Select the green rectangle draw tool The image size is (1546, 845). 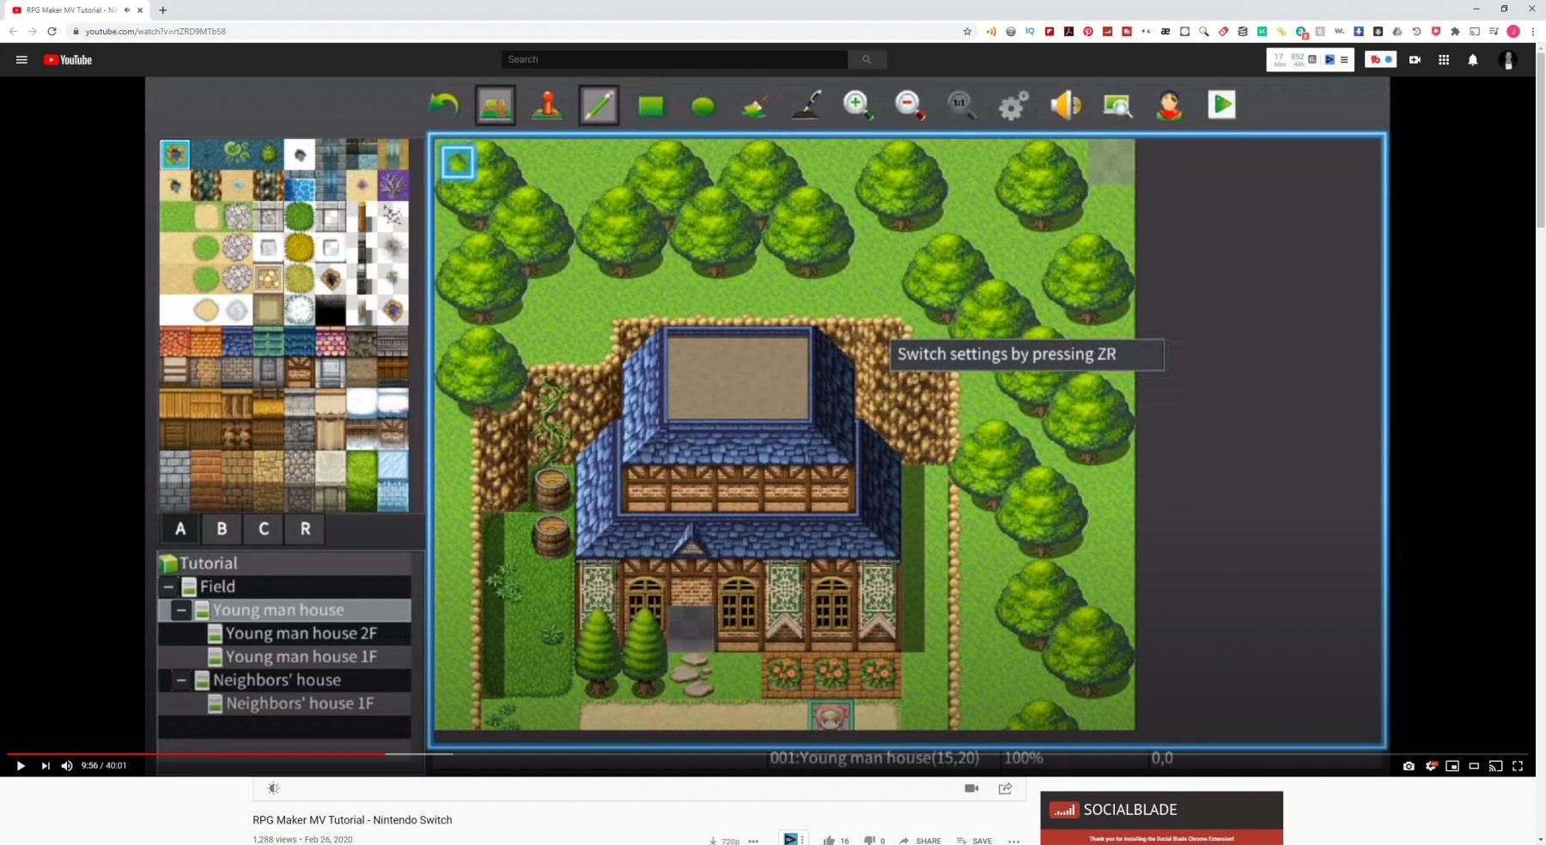(x=651, y=106)
